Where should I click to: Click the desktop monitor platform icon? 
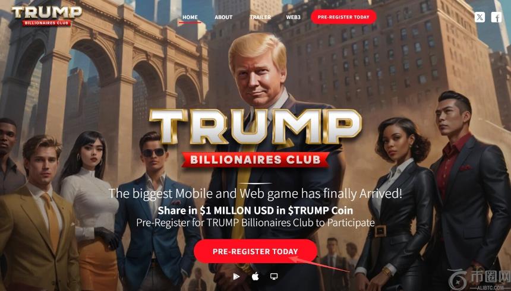pos(274,276)
